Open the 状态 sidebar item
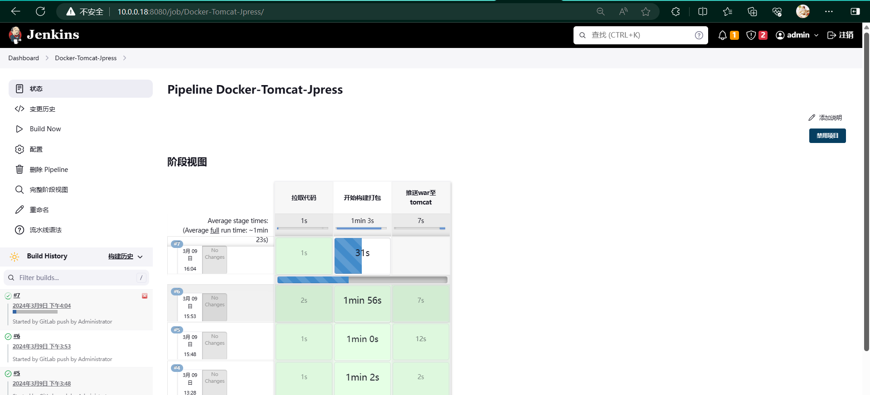 (81, 89)
